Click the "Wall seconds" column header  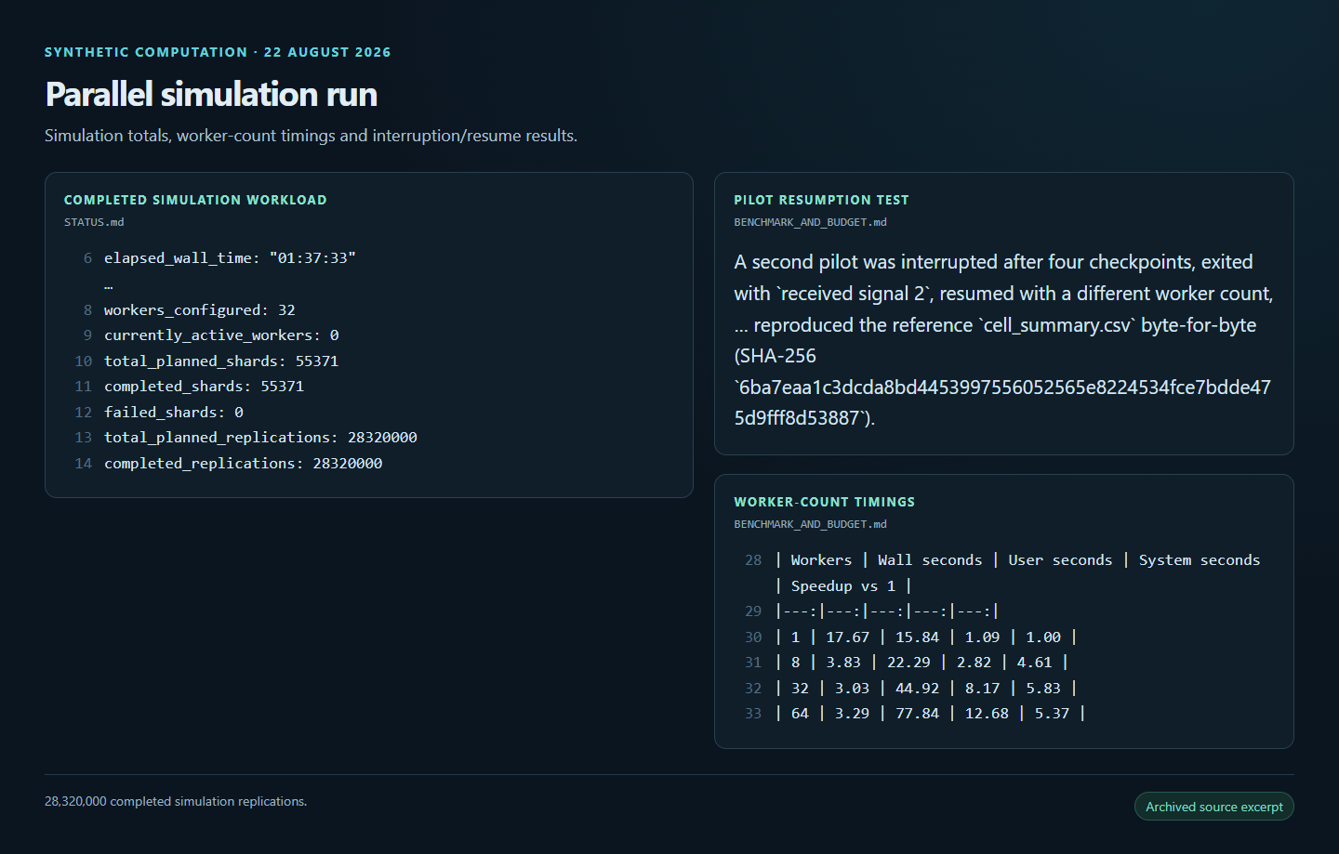pyautogui.click(x=929, y=560)
